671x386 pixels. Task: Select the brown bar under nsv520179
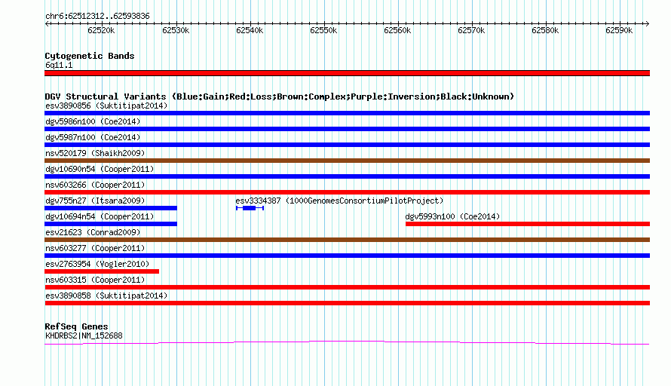point(347,161)
